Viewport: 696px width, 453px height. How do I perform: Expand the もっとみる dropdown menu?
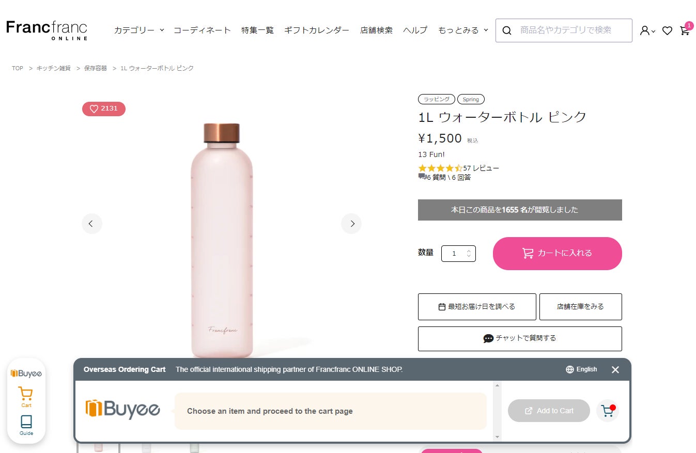(x=463, y=30)
